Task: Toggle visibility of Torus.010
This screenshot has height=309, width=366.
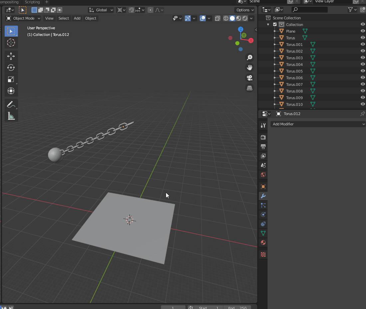Action: [x=362, y=104]
